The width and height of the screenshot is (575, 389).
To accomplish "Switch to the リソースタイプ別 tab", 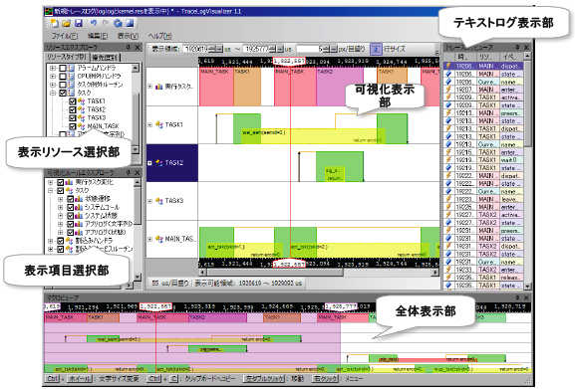I will click(x=67, y=57).
